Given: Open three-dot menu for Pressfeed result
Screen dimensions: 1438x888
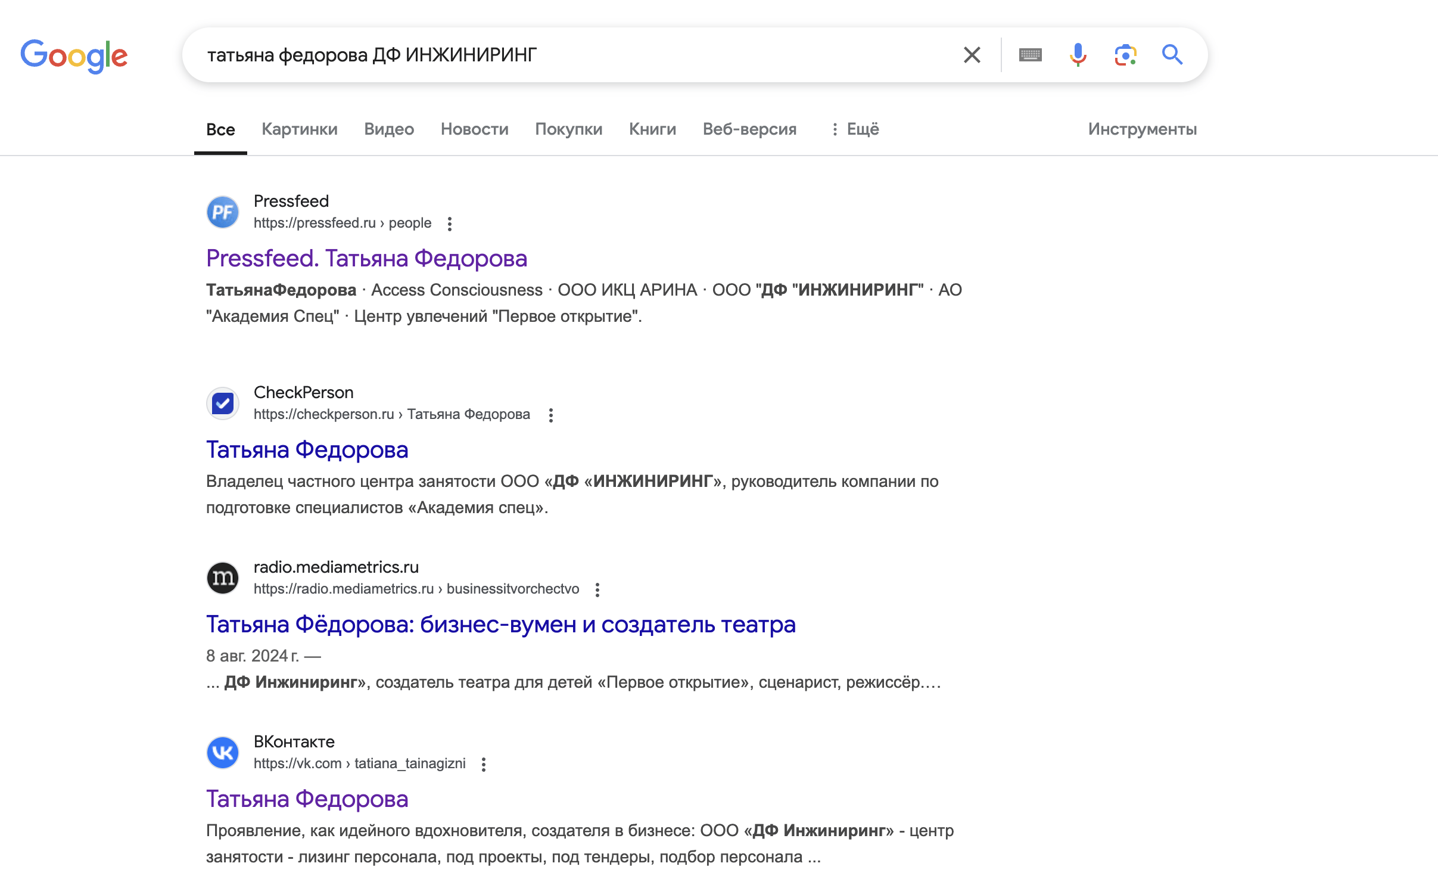Looking at the screenshot, I should tap(450, 223).
